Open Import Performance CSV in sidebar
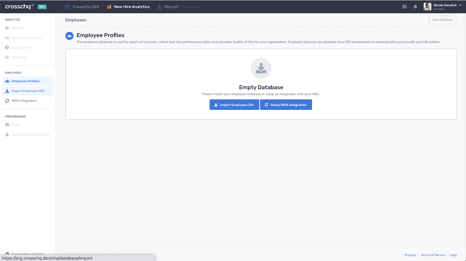This screenshot has width=466, height=261. [x=31, y=135]
